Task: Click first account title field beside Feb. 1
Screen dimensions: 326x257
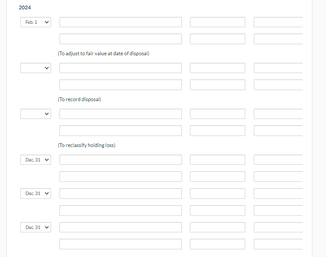Action: point(121,22)
